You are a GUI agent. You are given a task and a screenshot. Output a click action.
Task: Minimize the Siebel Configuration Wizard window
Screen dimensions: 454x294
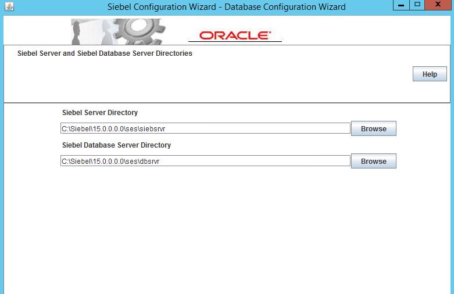(x=402, y=5)
